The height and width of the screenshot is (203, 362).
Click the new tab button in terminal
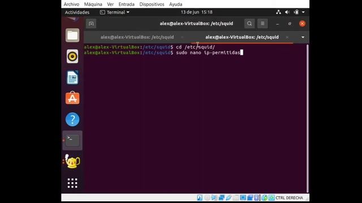[91, 24]
